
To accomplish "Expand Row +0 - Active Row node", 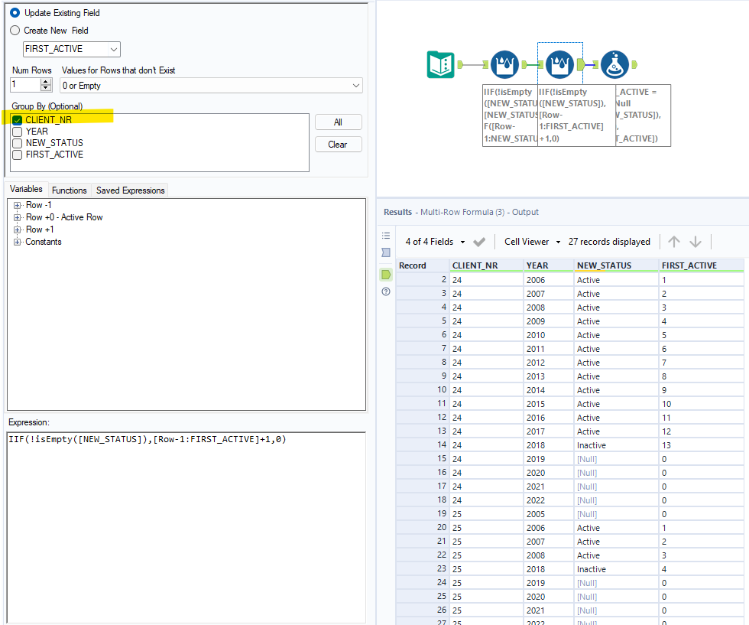I will click(x=17, y=217).
